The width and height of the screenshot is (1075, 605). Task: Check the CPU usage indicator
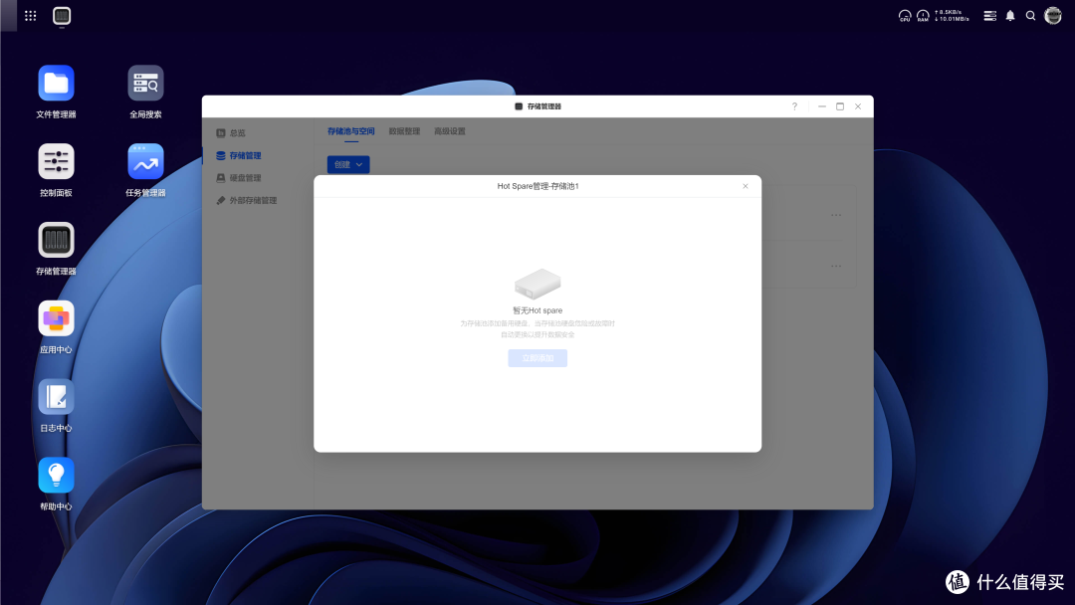(904, 16)
